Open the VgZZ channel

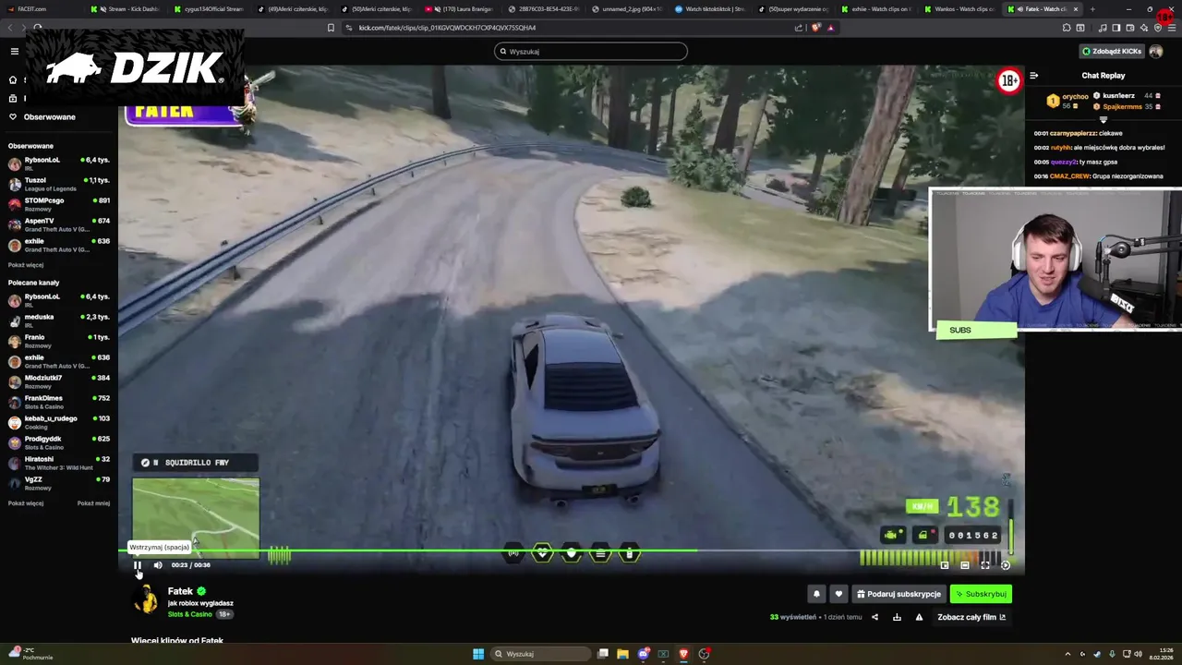59,484
